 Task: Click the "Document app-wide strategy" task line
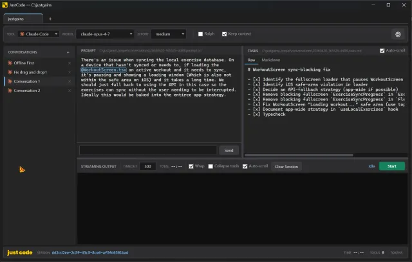pyautogui.click(x=323, y=109)
